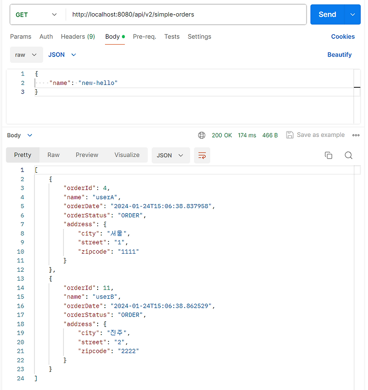Open the Cookies link
The height and width of the screenshot is (390, 368).
pyautogui.click(x=342, y=37)
